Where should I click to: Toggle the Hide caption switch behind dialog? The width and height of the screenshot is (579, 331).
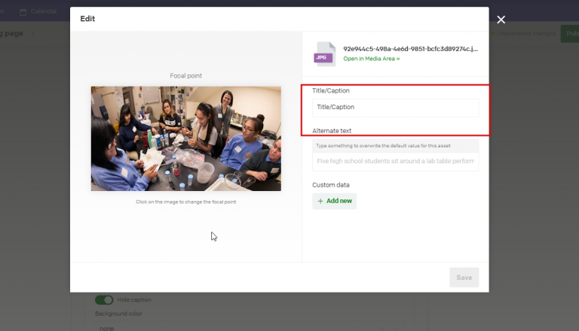(104, 299)
